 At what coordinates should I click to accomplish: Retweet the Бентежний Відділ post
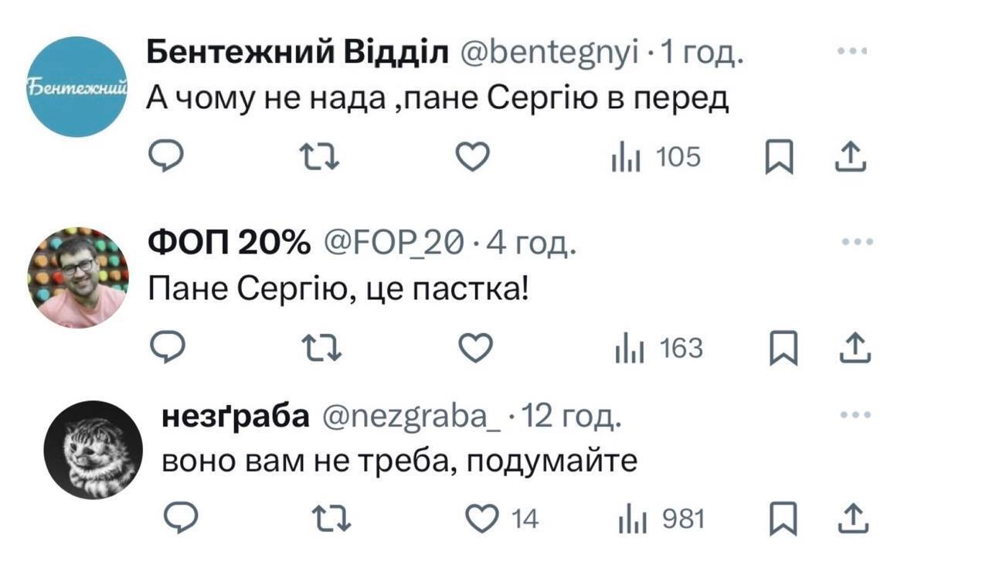[x=315, y=158]
